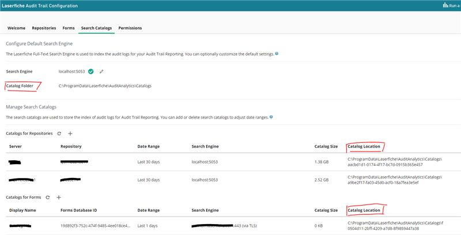
Task: Open help icon for Manage Search Catalogs
Action: point(271,116)
